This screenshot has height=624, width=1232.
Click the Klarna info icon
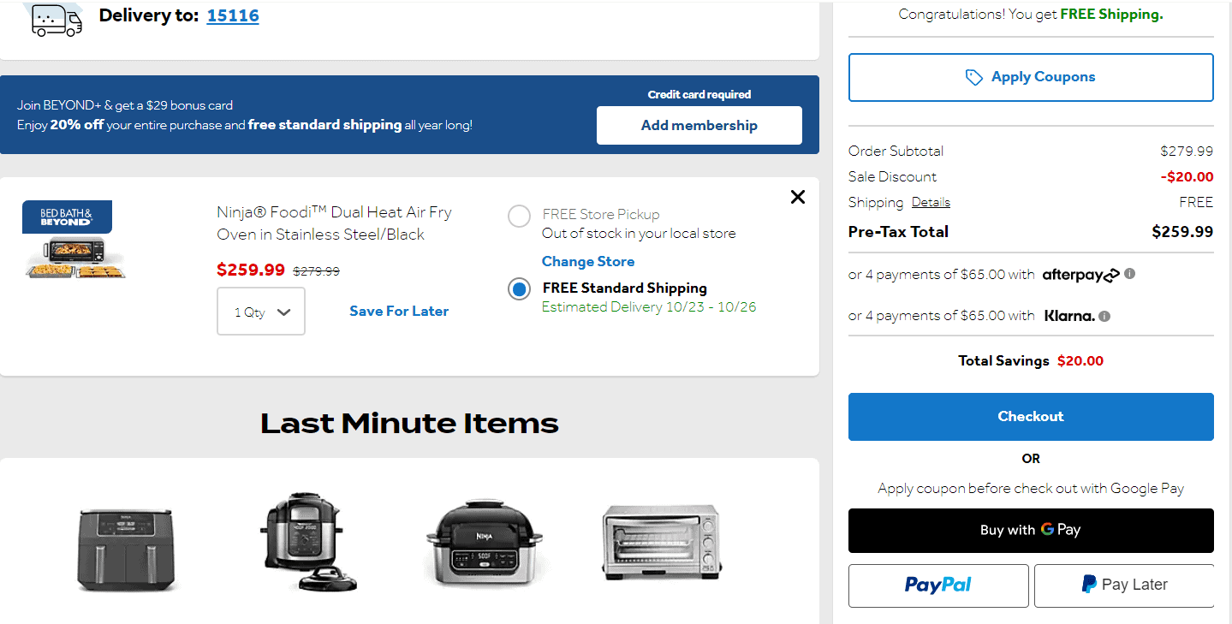pyautogui.click(x=1104, y=315)
